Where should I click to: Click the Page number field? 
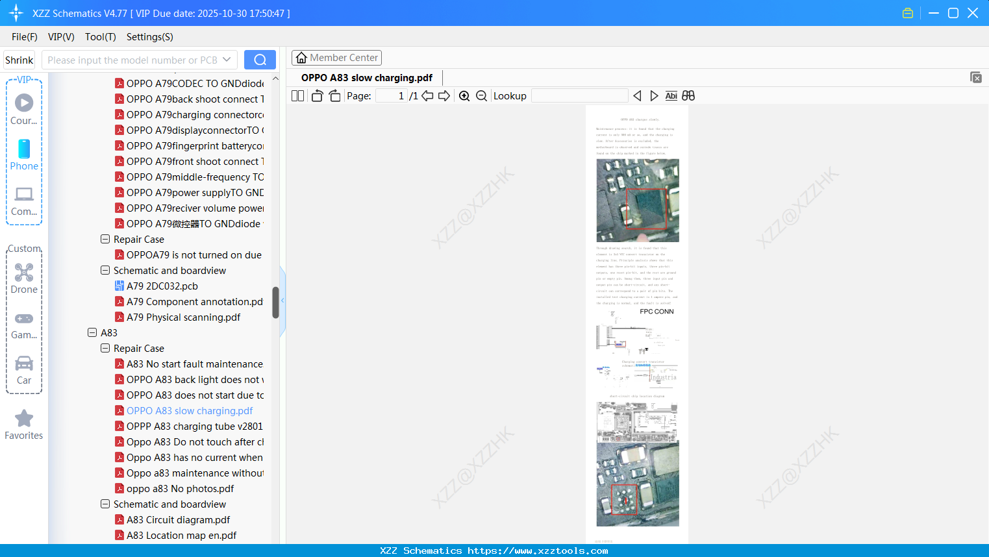click(392, 96)
